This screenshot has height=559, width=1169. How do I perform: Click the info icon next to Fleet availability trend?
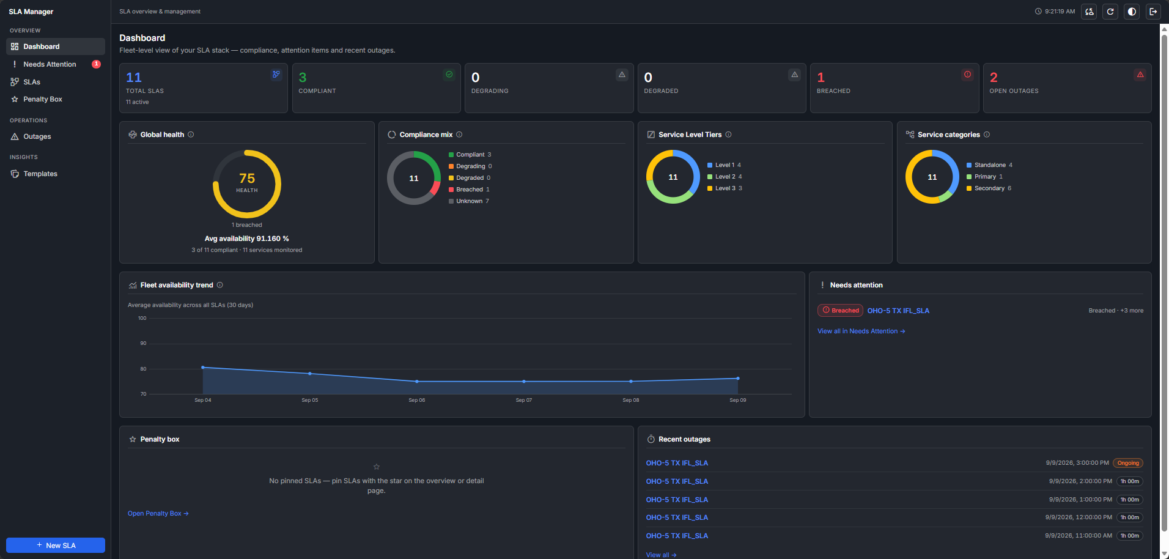coord(220,285)
